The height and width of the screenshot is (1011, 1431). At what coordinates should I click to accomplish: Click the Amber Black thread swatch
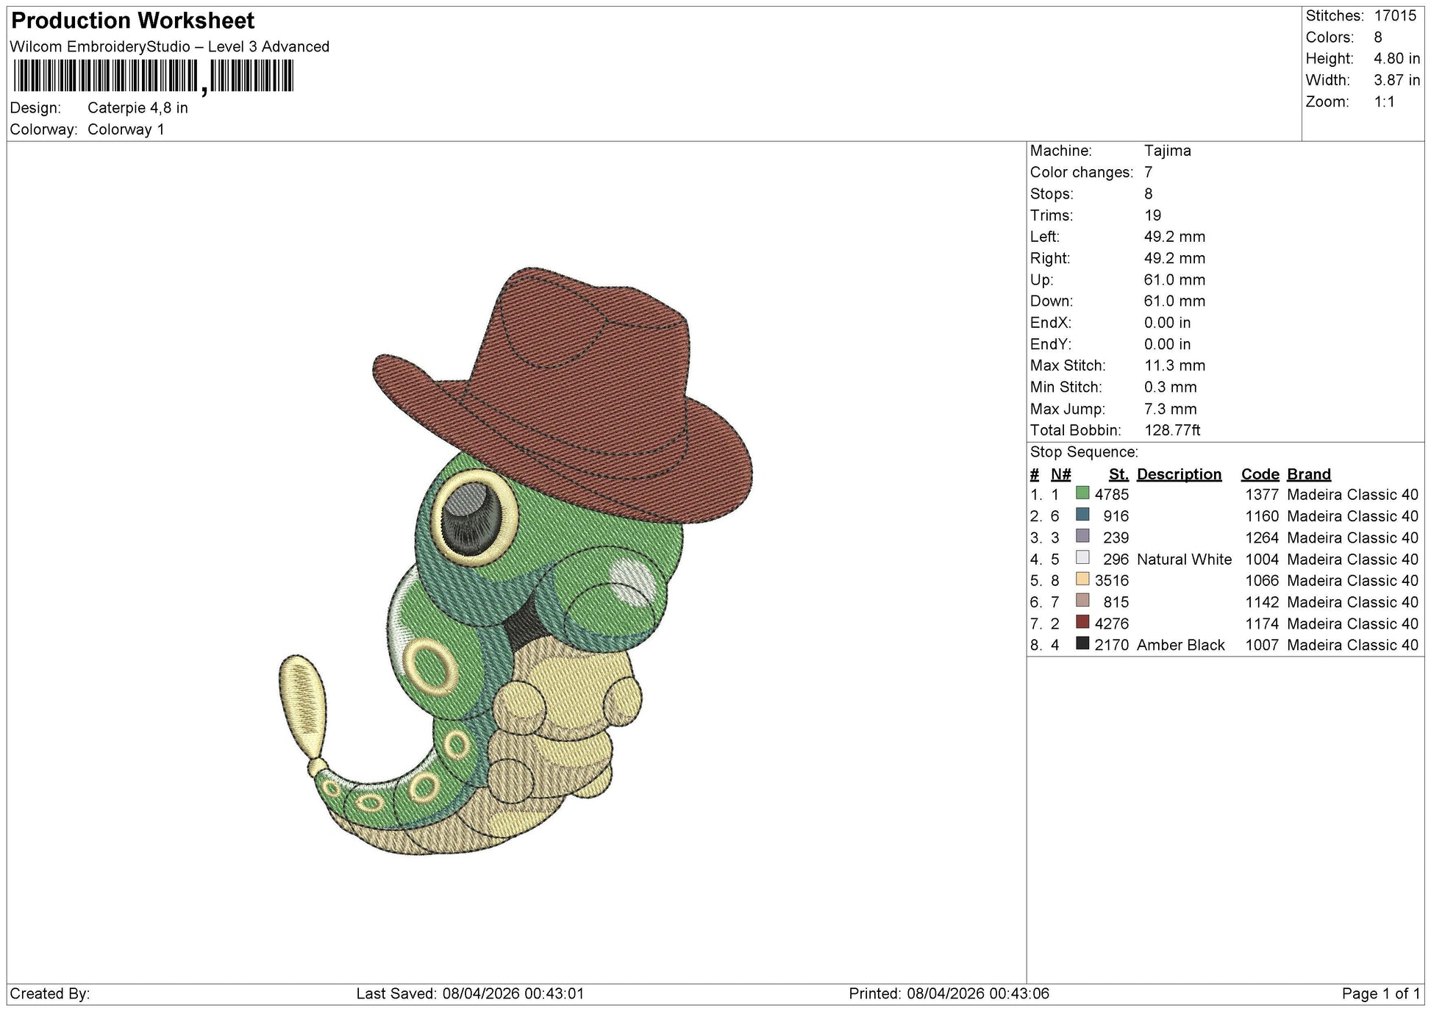point(1082,643)
